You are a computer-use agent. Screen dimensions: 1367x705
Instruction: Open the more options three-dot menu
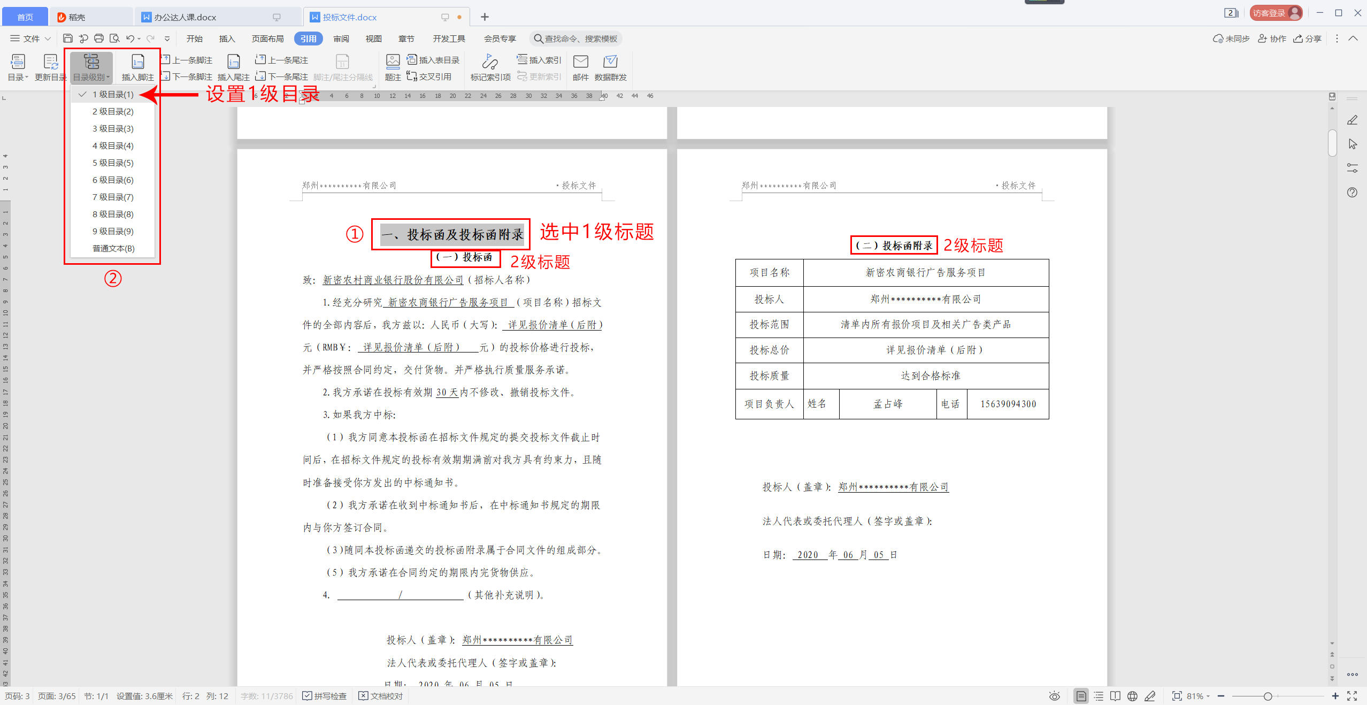[x=1337, y=39]
